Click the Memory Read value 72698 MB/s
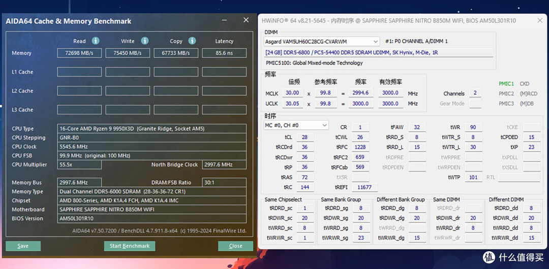This screenshot has height=269, width=549. [79, 53]
